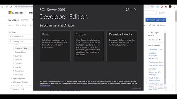Jump to Previous versions section

point(155,62)
